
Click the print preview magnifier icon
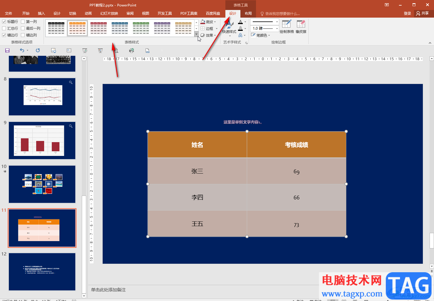(116, 51)
